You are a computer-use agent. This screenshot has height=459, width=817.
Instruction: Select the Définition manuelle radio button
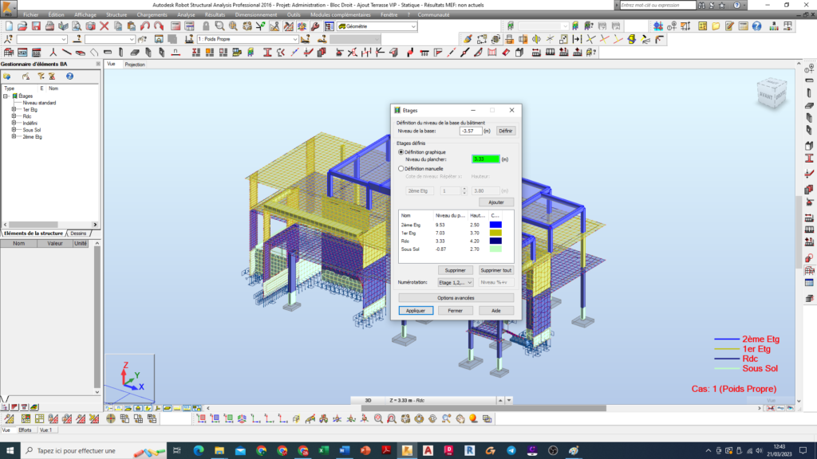401,169
